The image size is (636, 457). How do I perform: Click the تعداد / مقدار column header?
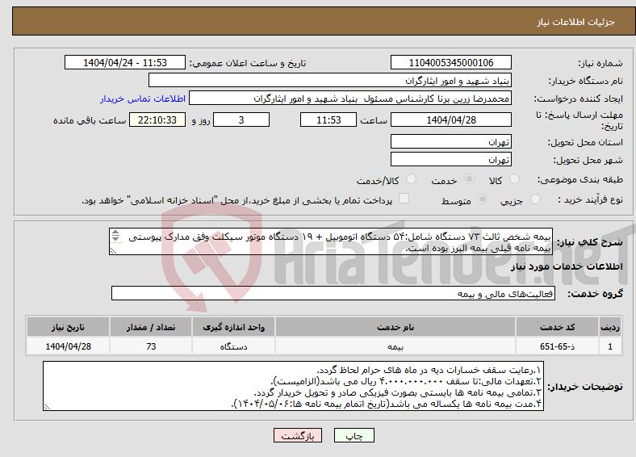click(151, 327)
